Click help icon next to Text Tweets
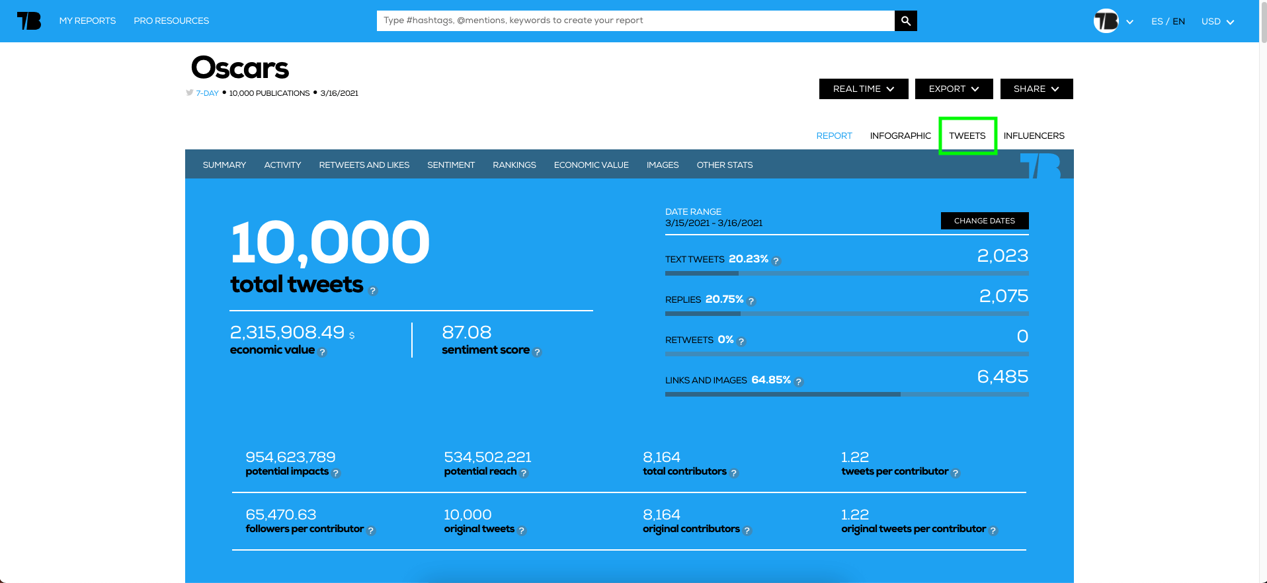 coord(776,261)
